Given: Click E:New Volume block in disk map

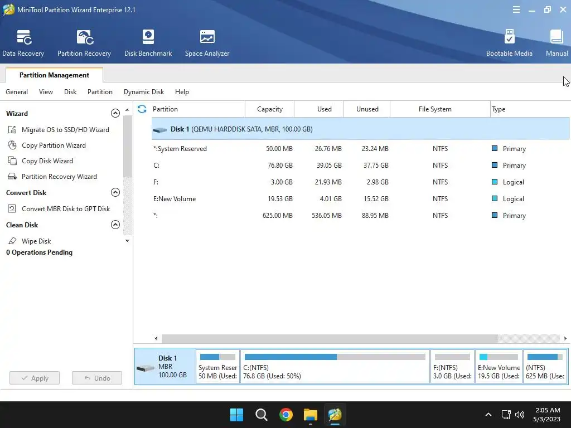Looking at the screenshot, I should click(x=499, y=367).
